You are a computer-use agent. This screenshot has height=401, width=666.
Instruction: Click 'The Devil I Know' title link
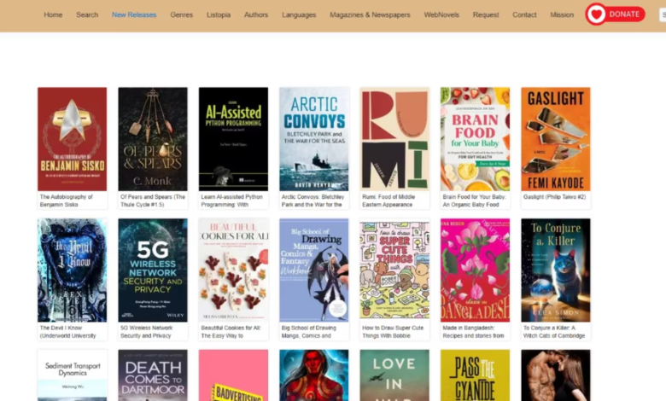point(68,332)
